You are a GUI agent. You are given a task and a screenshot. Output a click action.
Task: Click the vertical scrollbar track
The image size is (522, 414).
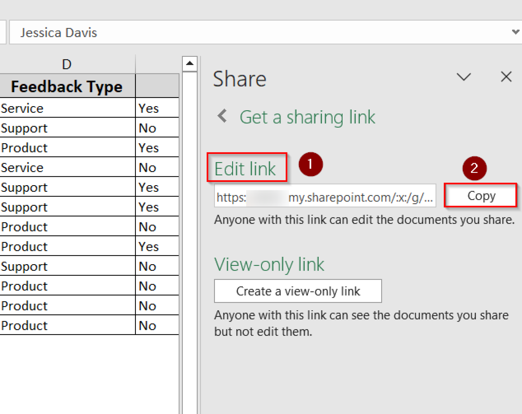190,229
